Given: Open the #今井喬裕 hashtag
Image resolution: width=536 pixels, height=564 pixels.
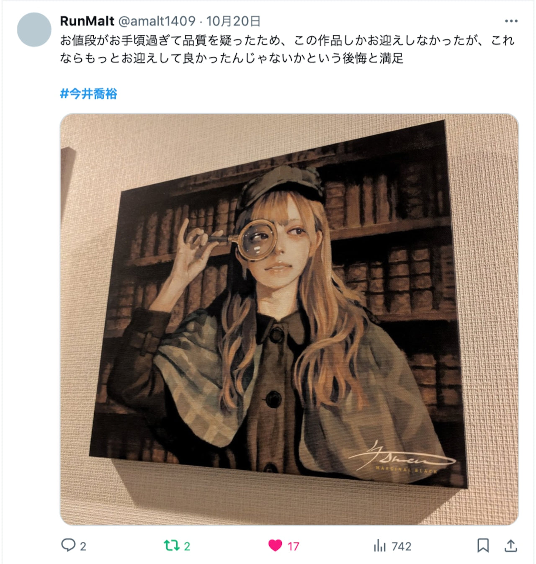Looking at the screenshot, I should coord(88,93).
